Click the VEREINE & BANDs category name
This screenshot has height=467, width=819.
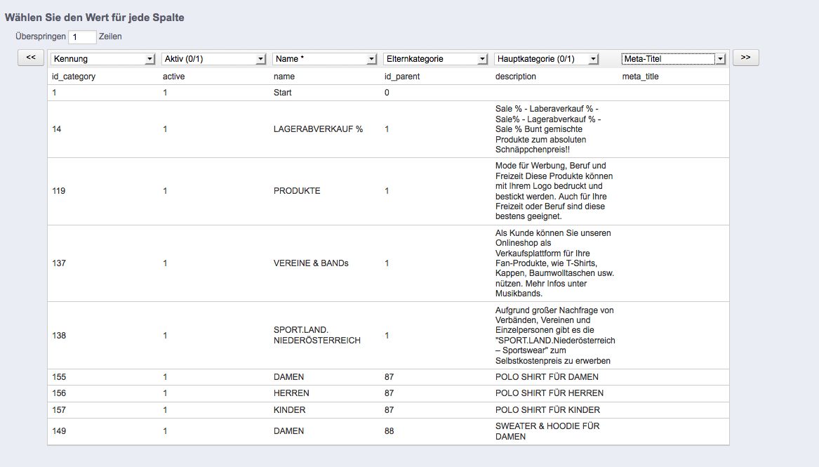click(x=311, y=263)
